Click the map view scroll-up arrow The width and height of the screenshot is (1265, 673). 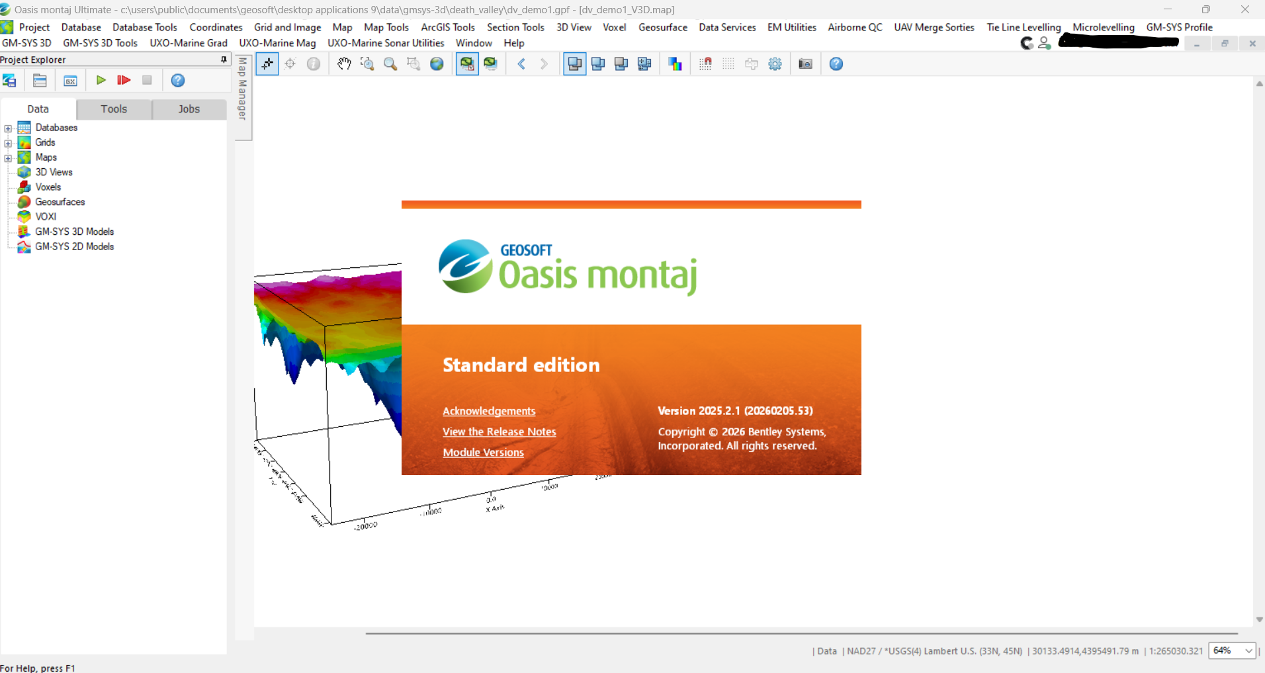(1259, 84)
